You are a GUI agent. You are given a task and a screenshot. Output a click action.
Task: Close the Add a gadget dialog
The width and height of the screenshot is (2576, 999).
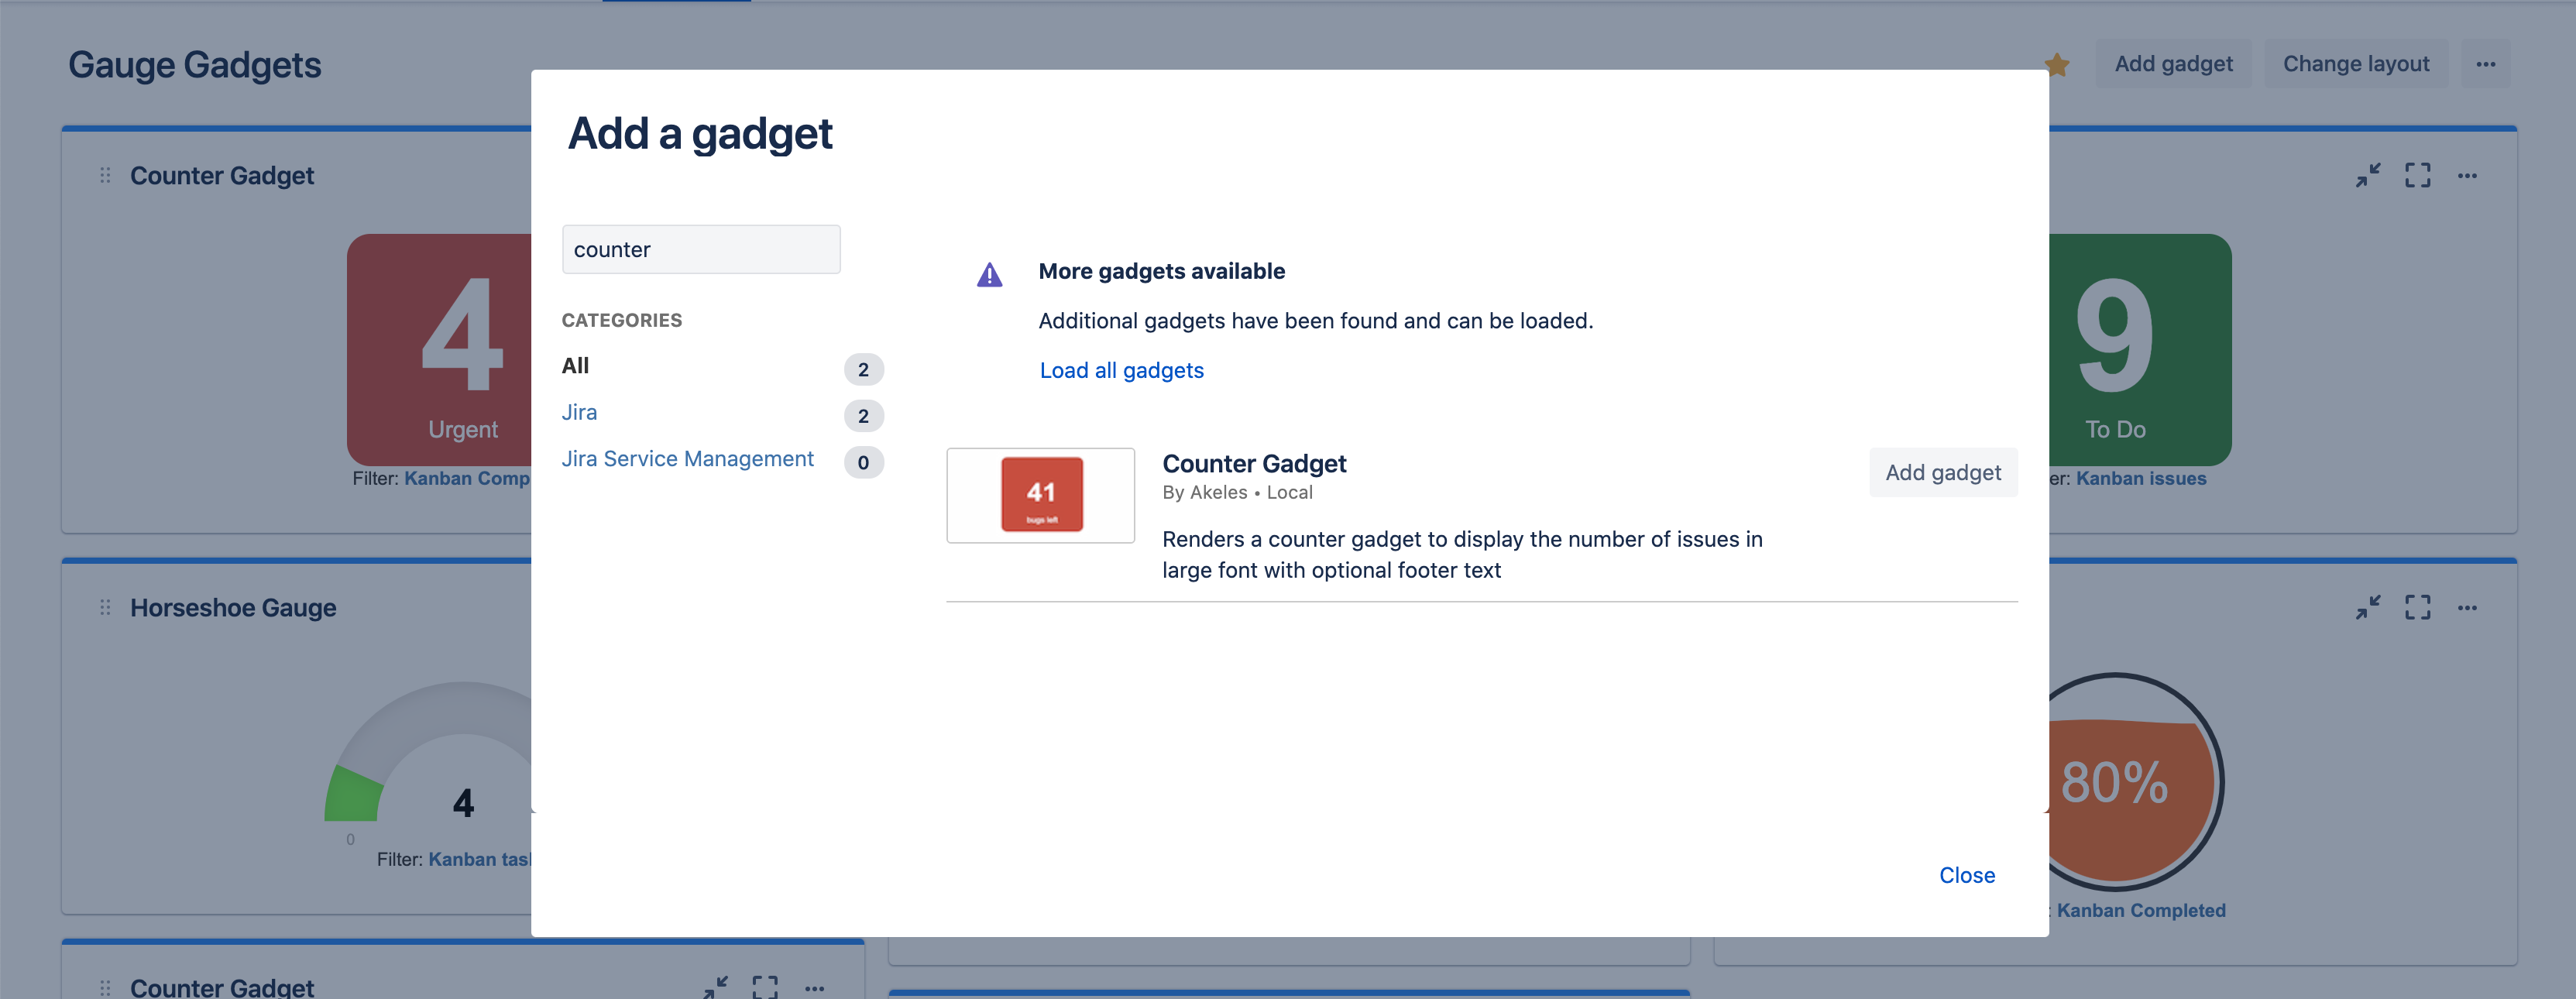[x=1966, y=875]
